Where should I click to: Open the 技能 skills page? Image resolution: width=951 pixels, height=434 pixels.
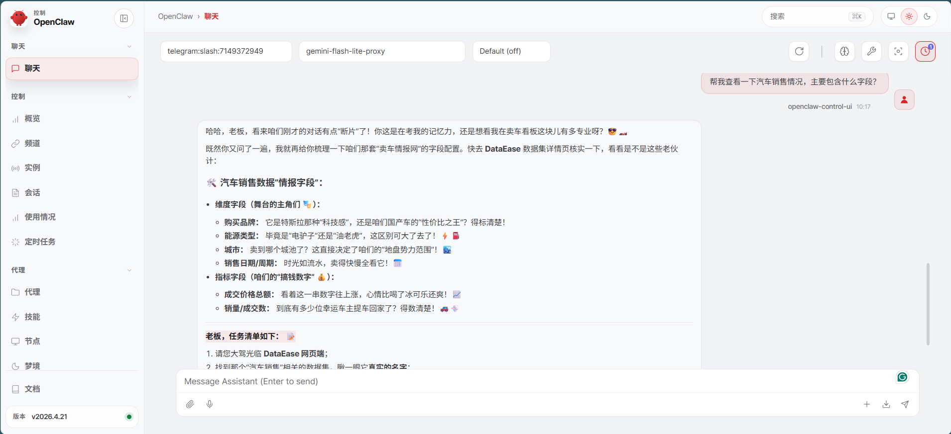[72, 317]
